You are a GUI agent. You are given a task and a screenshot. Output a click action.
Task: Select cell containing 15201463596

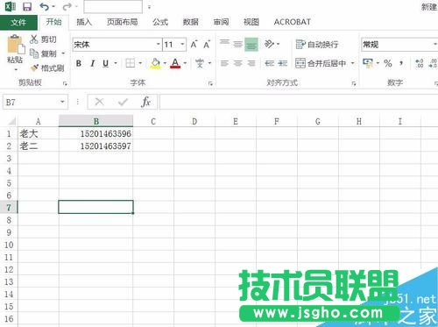click(x=95, y=133)
